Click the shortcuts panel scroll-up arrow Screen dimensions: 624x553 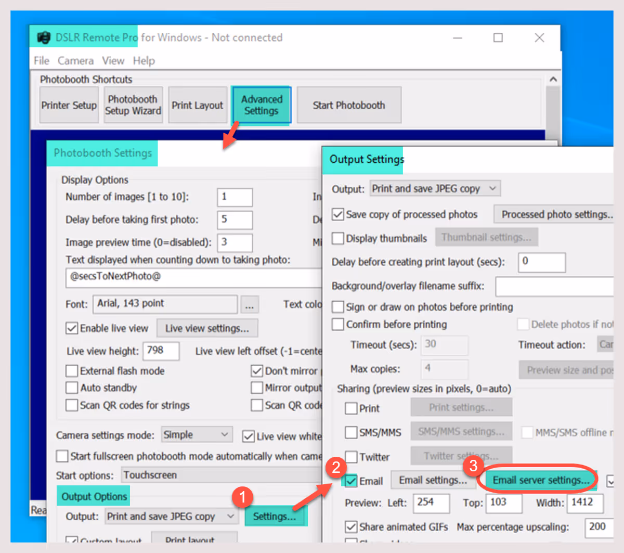(553, 80)
